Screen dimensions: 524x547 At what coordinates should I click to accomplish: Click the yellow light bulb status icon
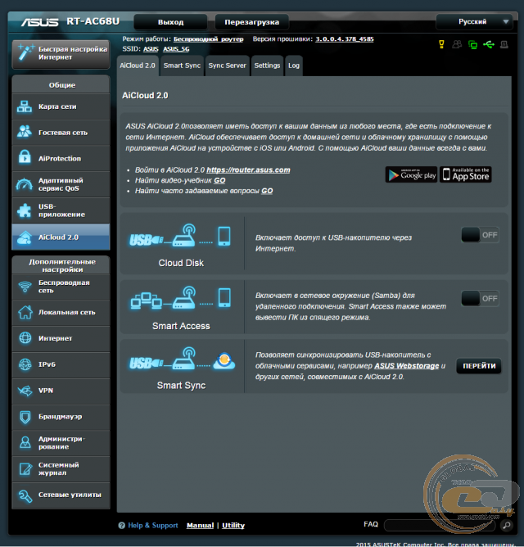point(441,44)
